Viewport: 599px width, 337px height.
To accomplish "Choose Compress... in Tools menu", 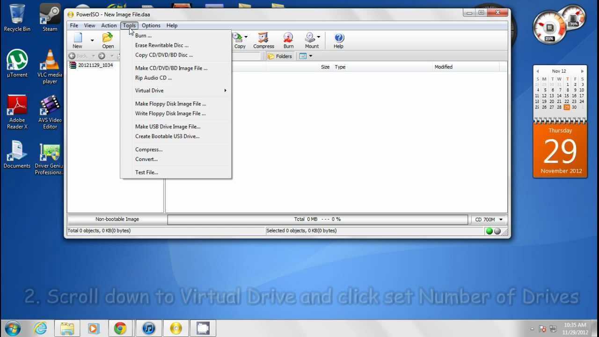I will pos(175,150).
